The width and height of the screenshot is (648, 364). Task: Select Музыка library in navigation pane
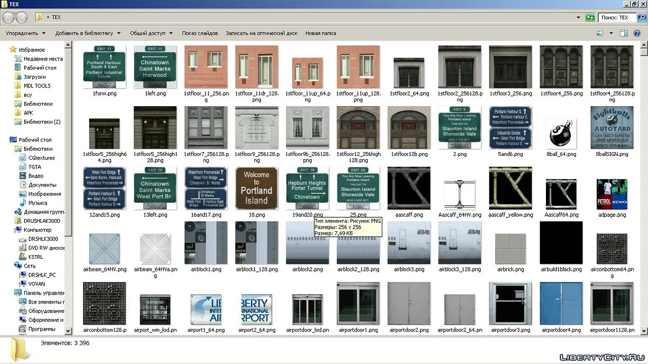pos(37,203)
